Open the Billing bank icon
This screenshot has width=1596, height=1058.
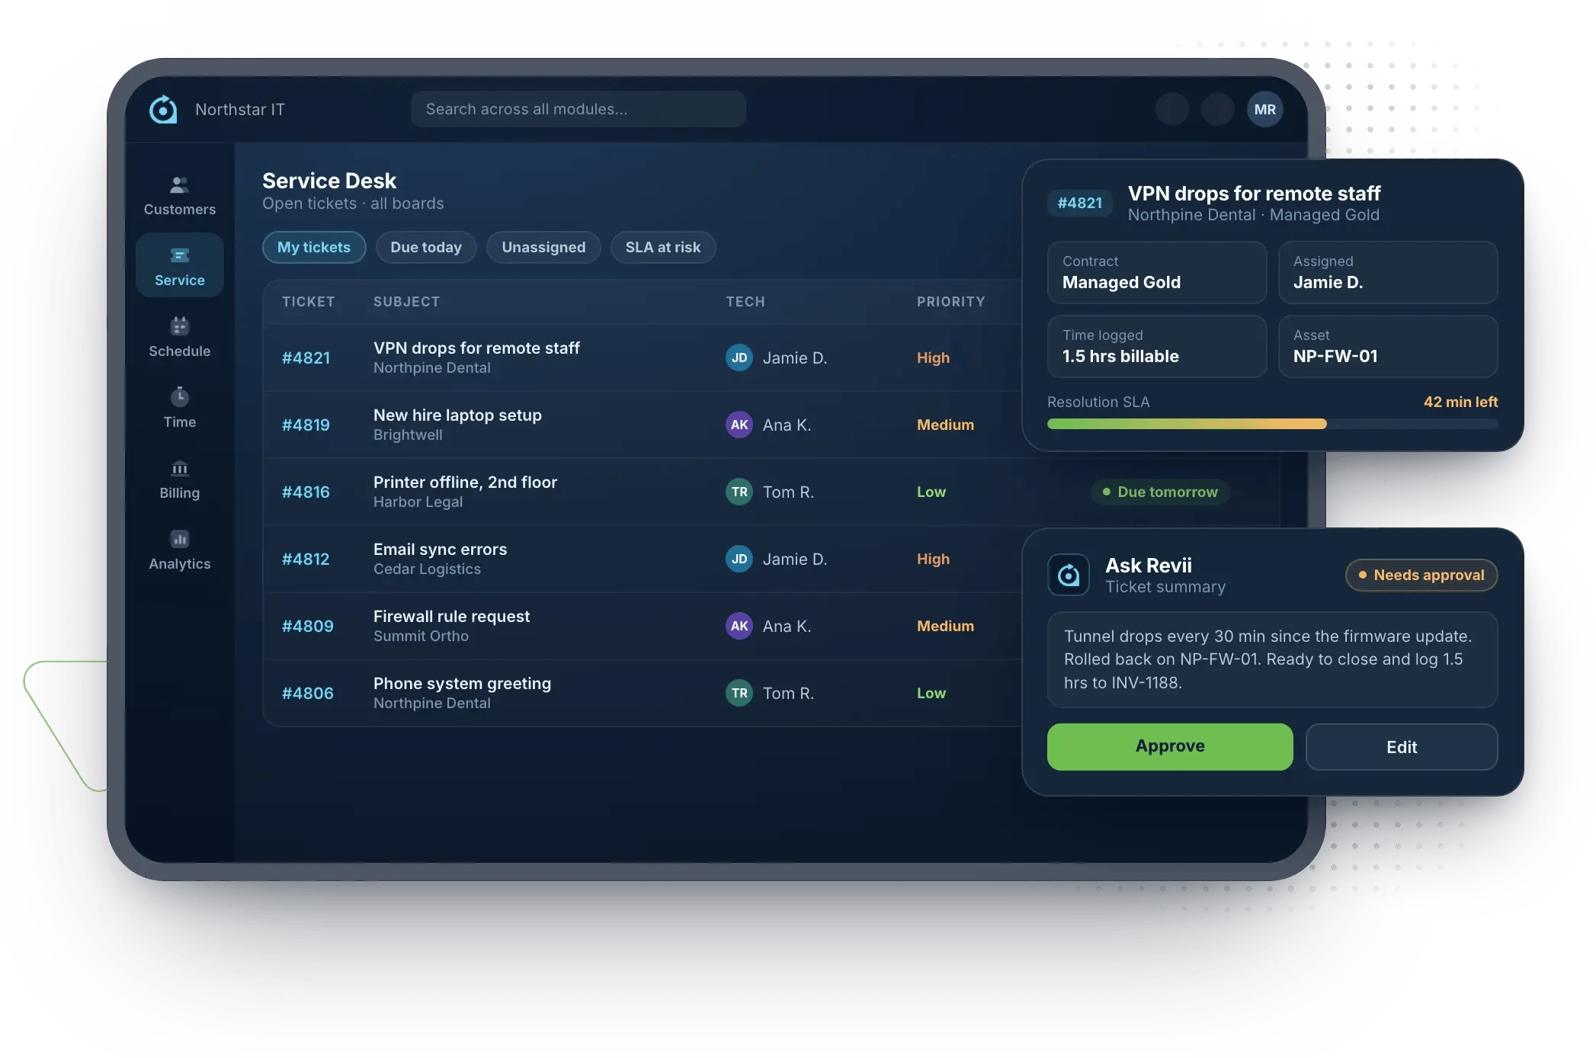click(180, 468)
